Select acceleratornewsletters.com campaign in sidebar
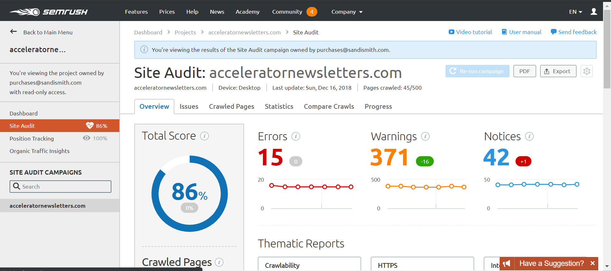This screenshot has width=611, height=271. click(x=60, y=206)
